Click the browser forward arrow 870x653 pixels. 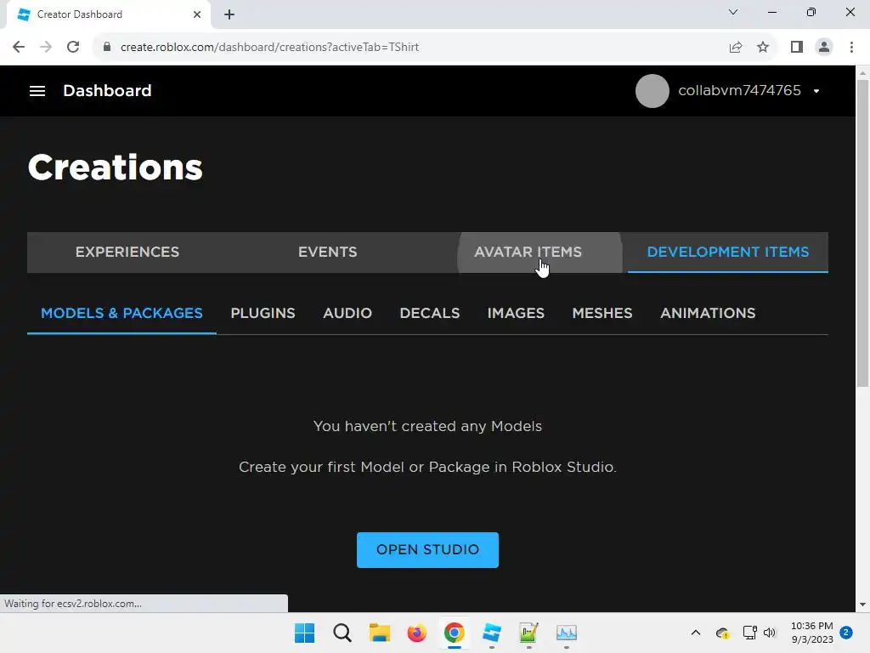click(46, 48)
